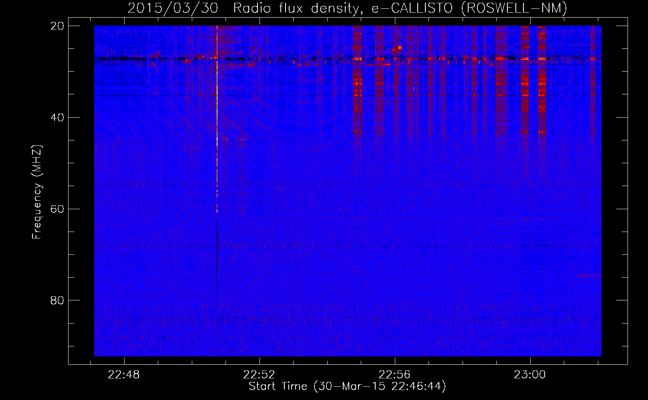This screenshot has height=400, width=648.
Task: Click the bright vertical burst line in spectrogram
Action: (x=217, y=120)
